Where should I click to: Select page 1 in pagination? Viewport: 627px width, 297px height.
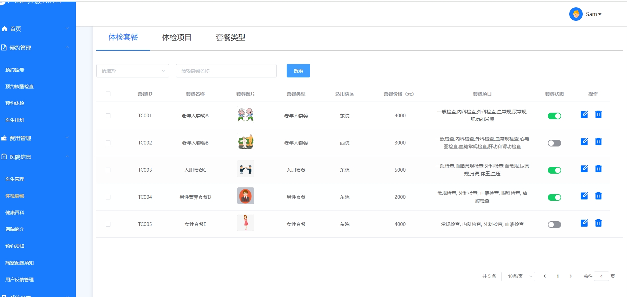[558, 276]
